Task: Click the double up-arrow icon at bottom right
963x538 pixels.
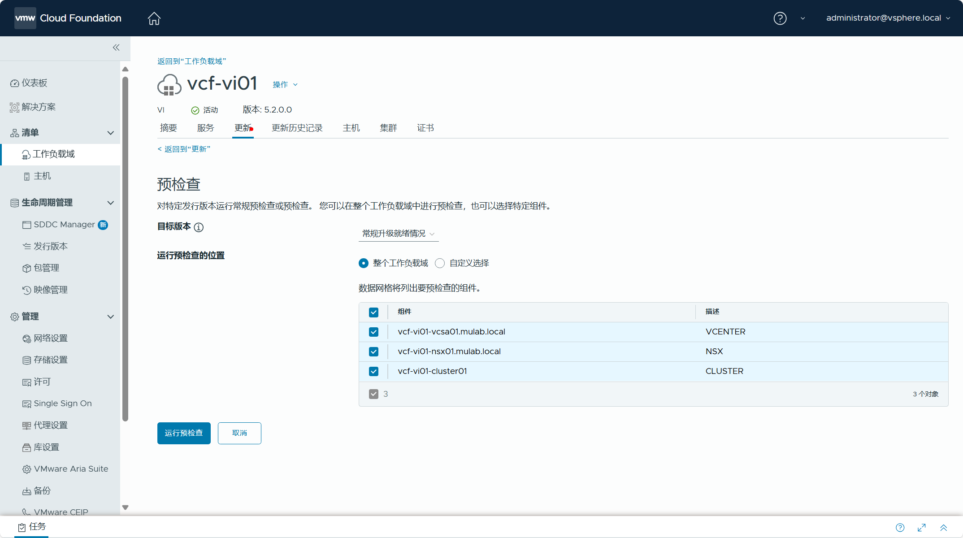Action: [944, 528]
